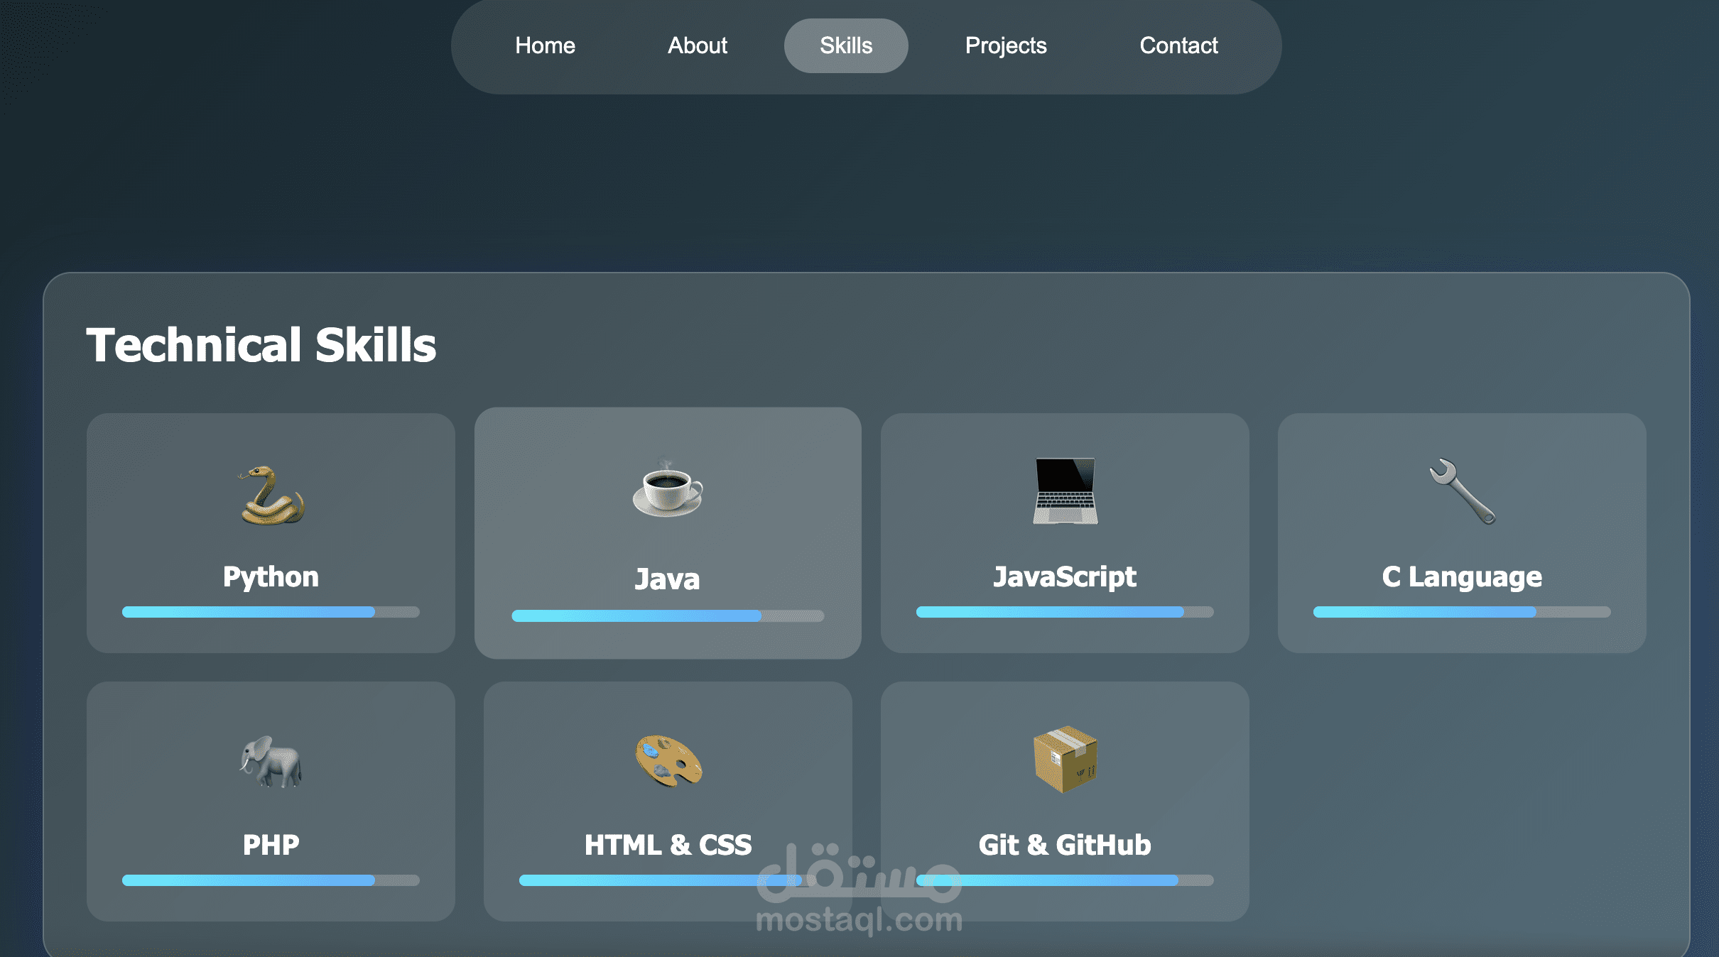Navigate to the Projects section
This screenshot has width=1719, height=957.
1005,46
